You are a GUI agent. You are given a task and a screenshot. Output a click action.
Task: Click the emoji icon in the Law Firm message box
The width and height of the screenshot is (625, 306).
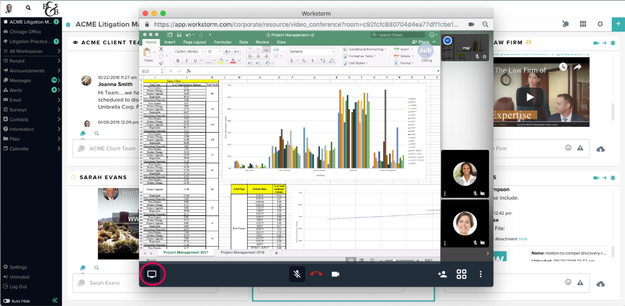(x=568, y=148)
